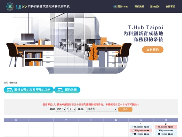Open the 關於T-hub menu item
This screenshot has width=182, height=137.
(121, 6)
